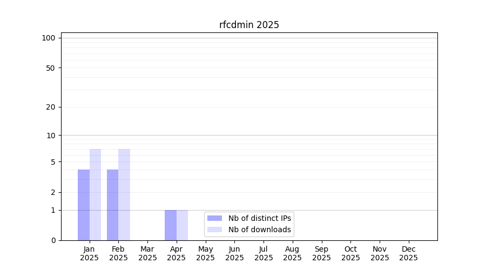The image size is (486, 270).
Task: Select the 'Nb of distinct IPs' legend label
Action: (x=260, y=218)
